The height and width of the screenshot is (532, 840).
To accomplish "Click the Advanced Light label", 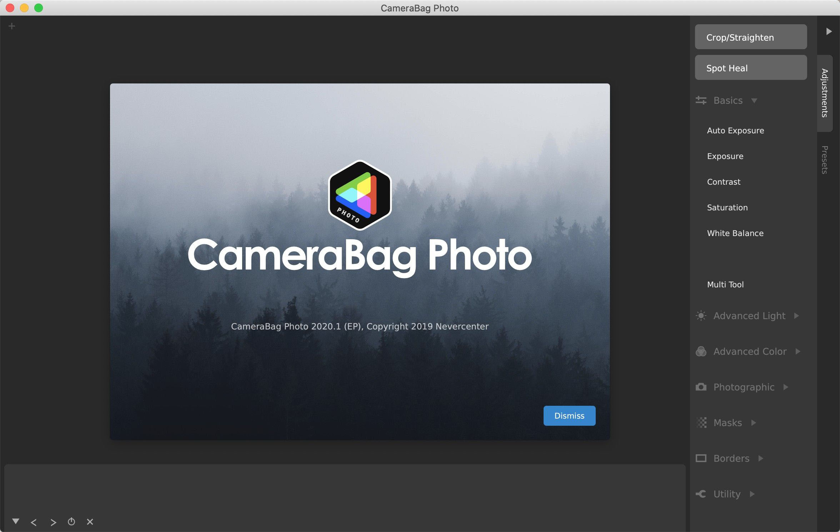I will click(x=749, y=316).
